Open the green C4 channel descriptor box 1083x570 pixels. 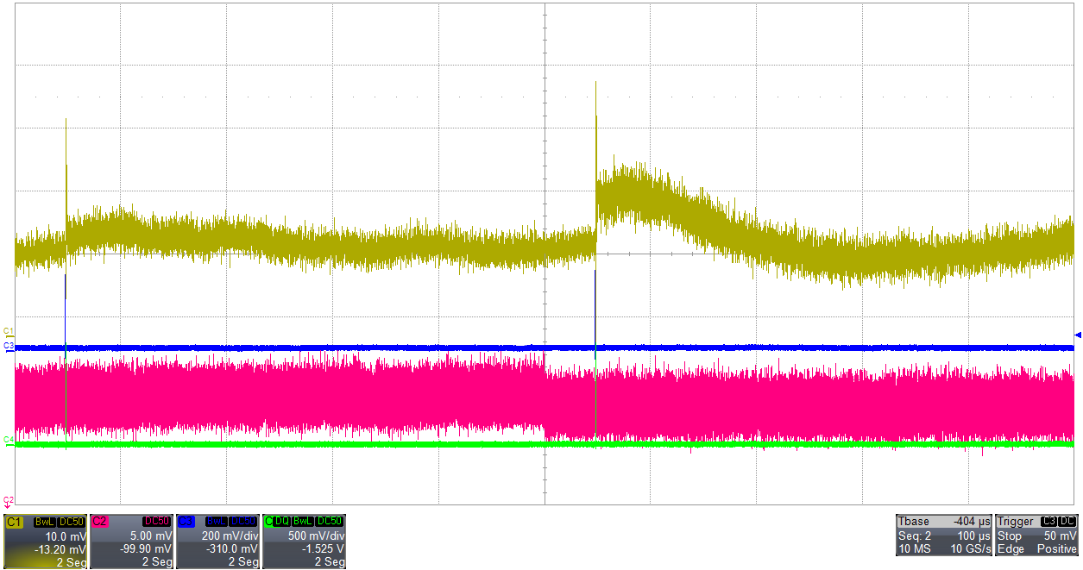coord(304,542)
